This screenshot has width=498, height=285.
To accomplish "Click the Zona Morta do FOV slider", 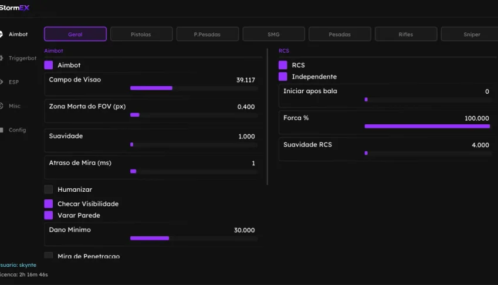I will [194, 115].
